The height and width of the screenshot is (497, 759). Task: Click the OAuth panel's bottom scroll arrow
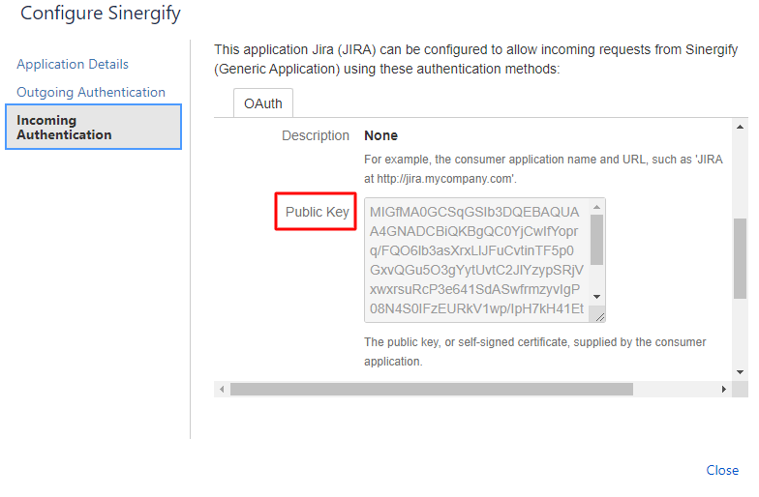pyautogui.click(x=740, y=371)
